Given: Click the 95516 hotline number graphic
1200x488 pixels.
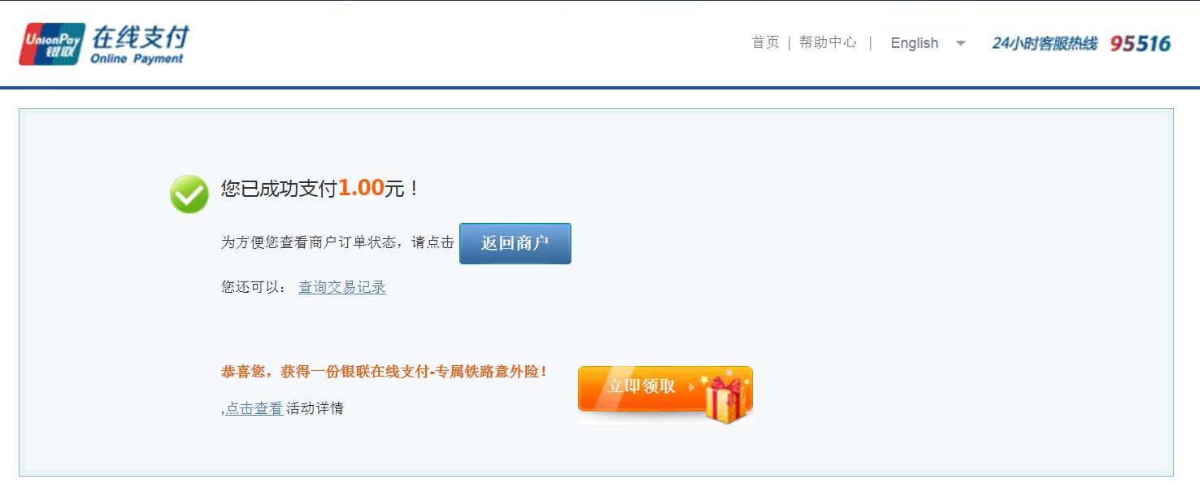Looking at the screenshot, I should 1141,43.
